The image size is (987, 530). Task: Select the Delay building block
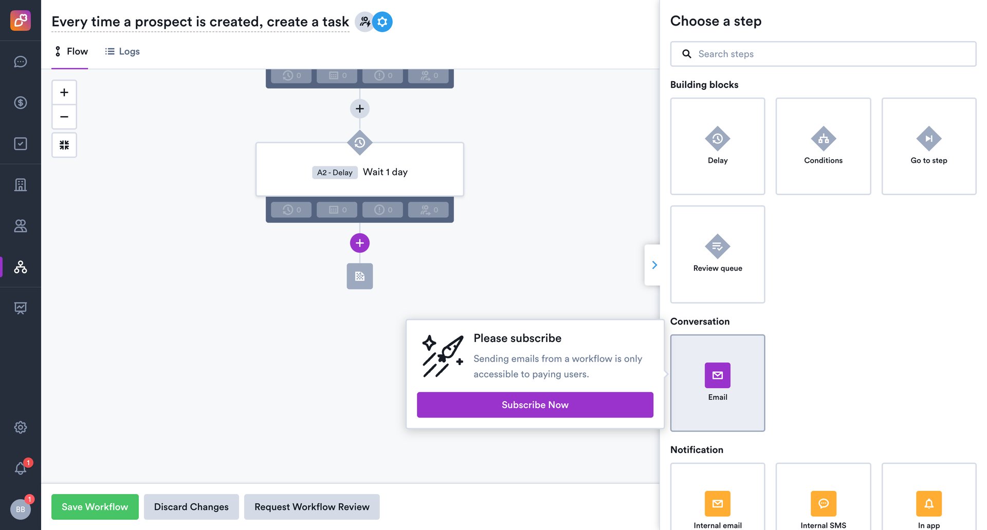[717, 146]
